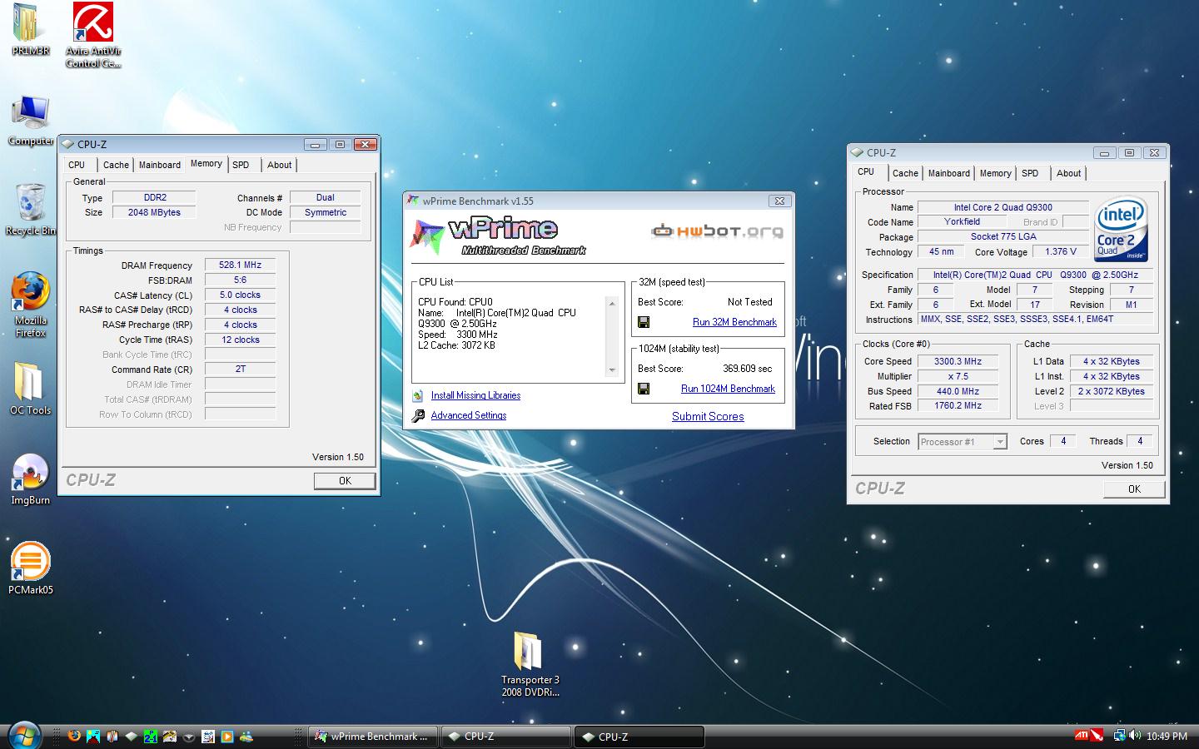
Task: Select the Computer desktop icon
Action: pyautogui.click(x=31, y=121)
